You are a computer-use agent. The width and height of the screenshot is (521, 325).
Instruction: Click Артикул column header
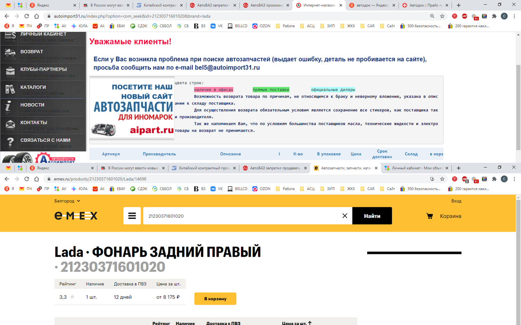[x=111, y=154]
